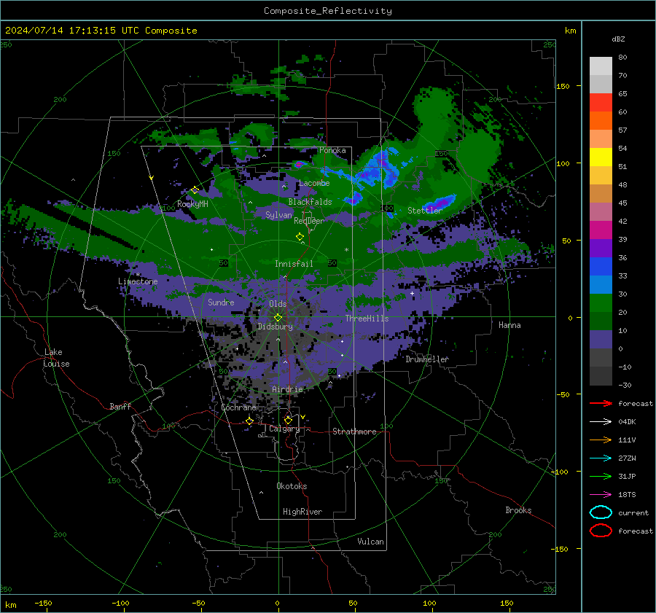
Task: Click the Banff town label
Action: point(120,407)
